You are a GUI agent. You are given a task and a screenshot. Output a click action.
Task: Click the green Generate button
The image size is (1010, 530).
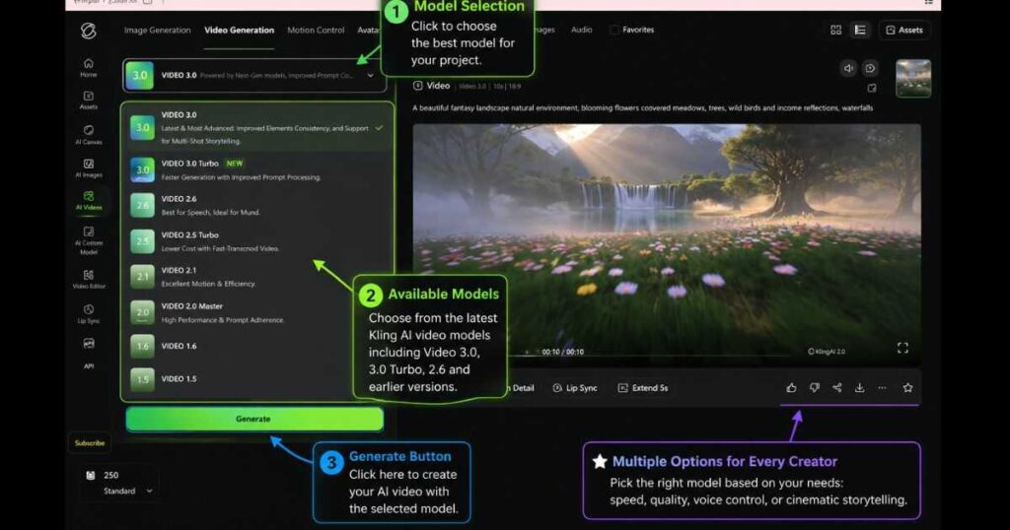pyautogui.click(x=253, y=419)
